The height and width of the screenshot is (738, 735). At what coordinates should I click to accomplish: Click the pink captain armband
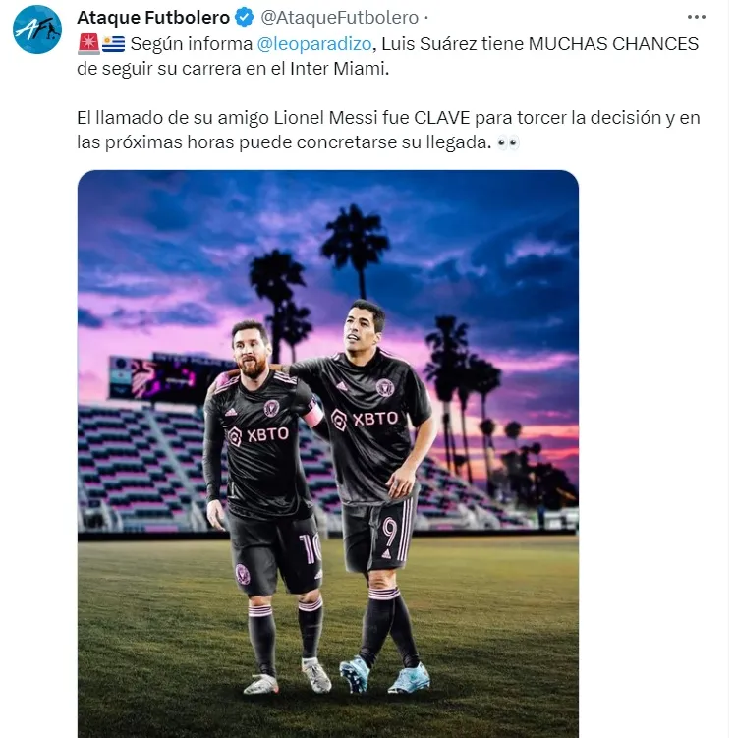click(313, 416)
